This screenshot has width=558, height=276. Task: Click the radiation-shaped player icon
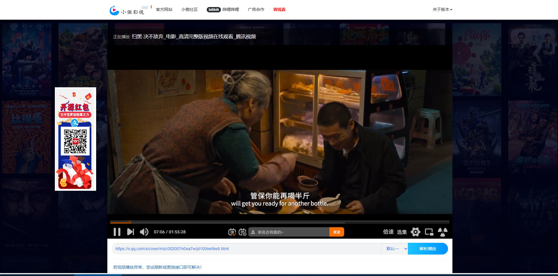[443, 232]
